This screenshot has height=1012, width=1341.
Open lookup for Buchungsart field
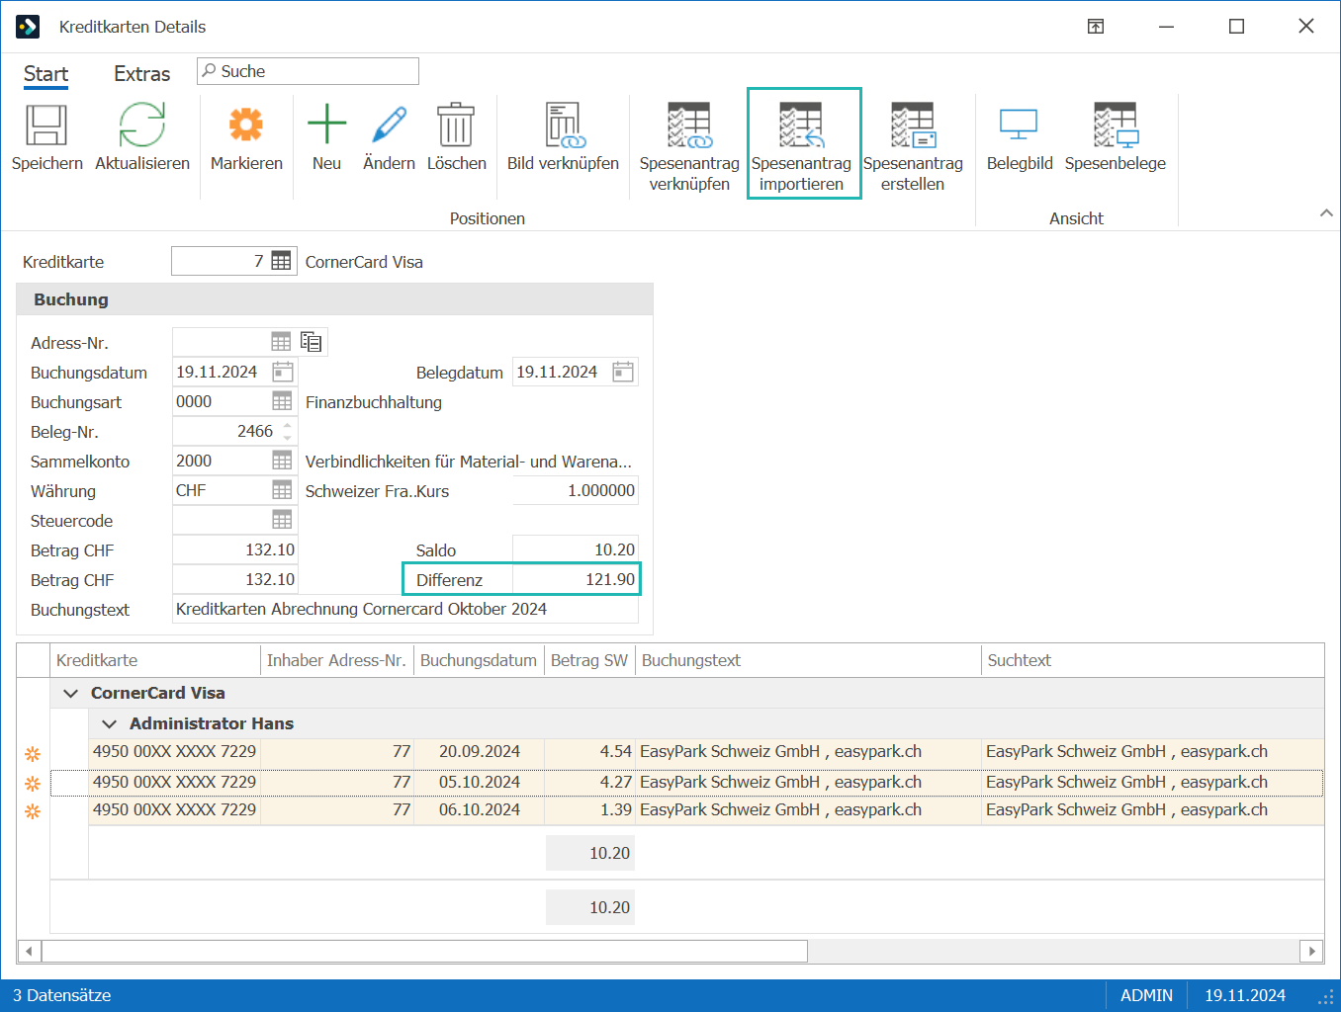(282, 401)
